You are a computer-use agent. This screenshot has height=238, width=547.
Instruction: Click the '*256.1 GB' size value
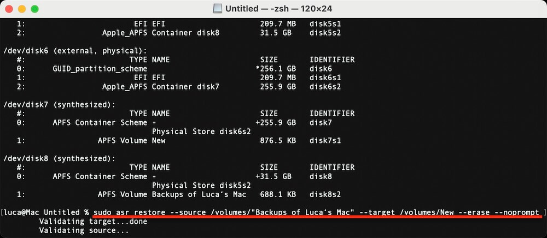[276, 69]
